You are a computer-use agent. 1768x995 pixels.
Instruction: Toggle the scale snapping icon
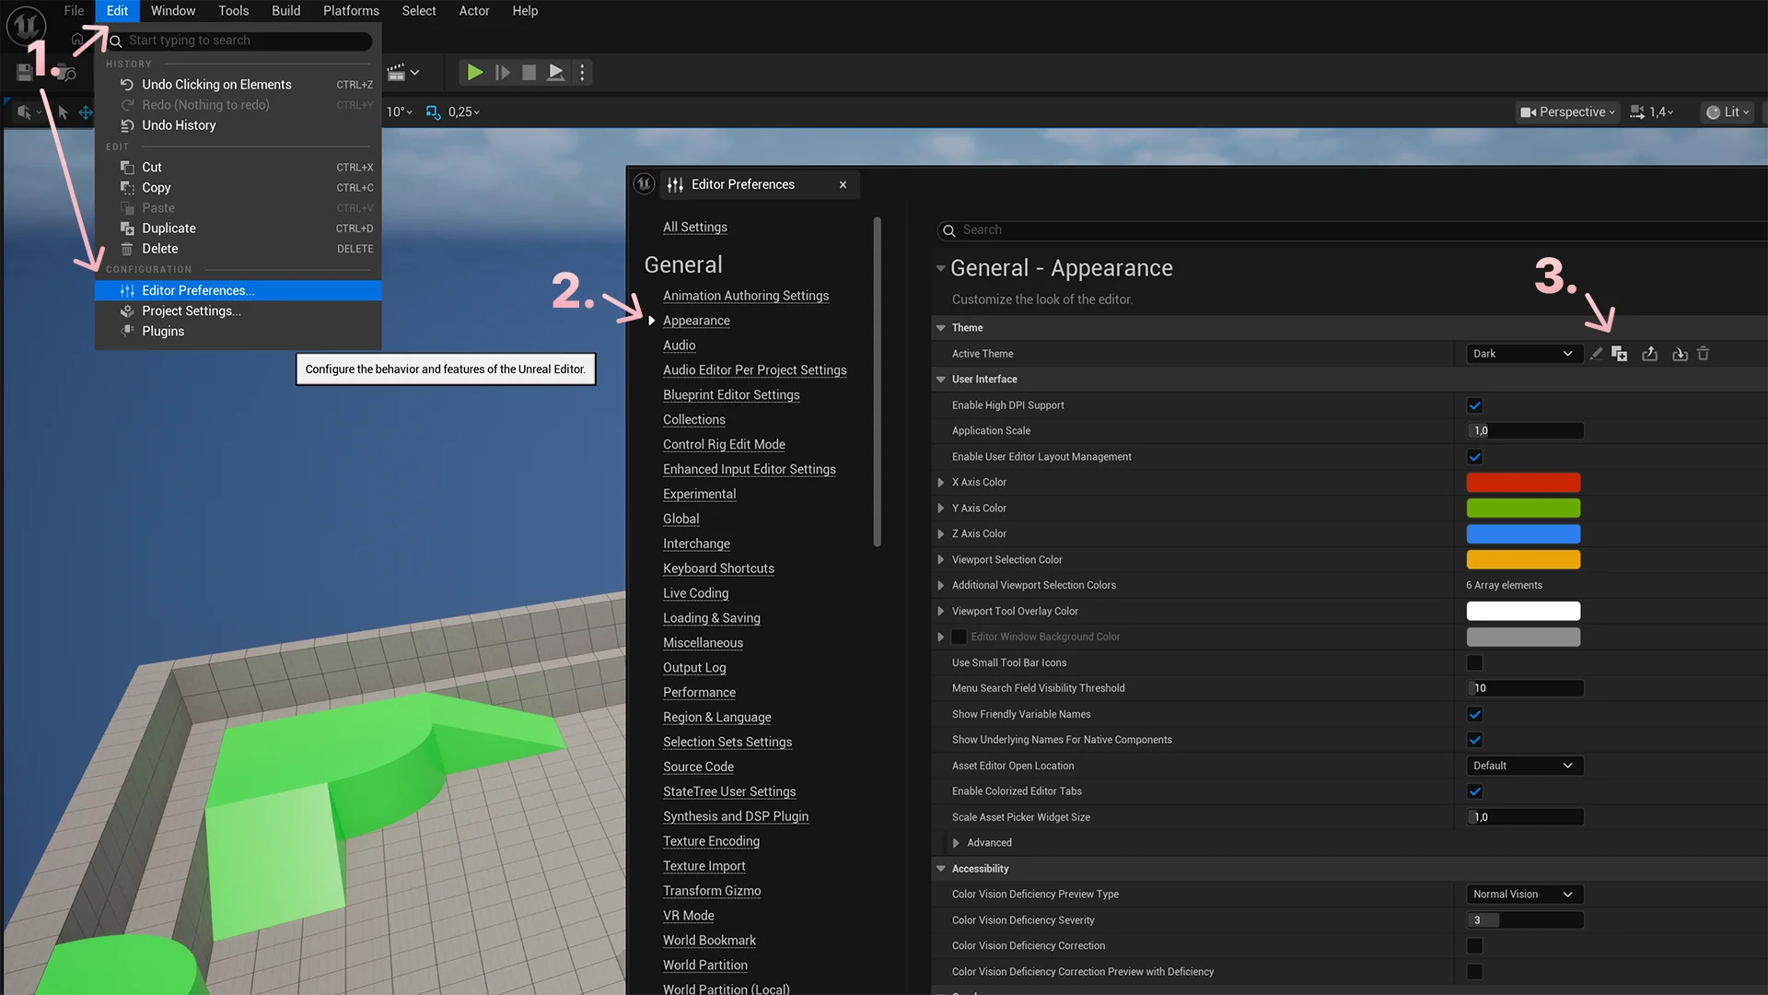pos(433,112)
